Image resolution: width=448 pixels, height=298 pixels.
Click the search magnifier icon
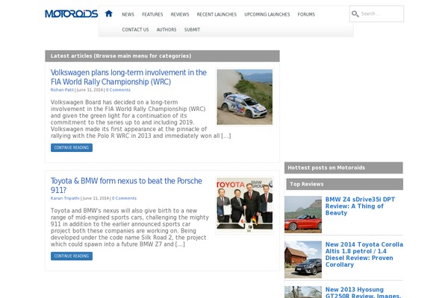pyautogui.click(x=355, y=13)
